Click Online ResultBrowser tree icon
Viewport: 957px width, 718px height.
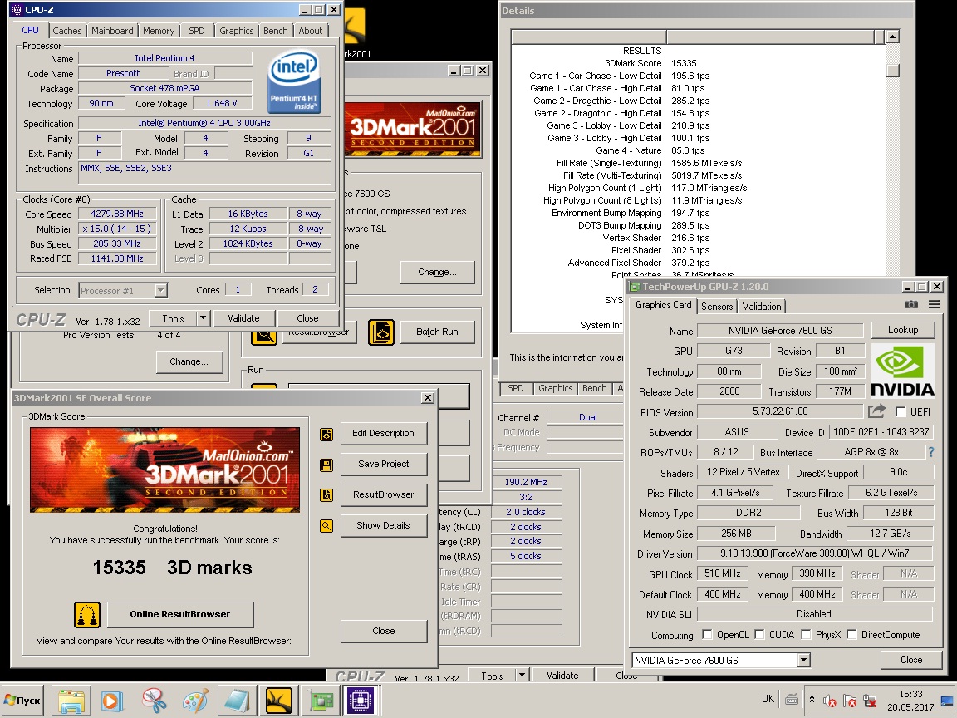(x=87, y=615)
